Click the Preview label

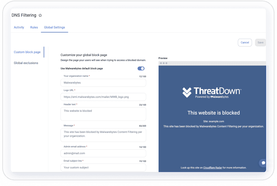pos(163,58)
